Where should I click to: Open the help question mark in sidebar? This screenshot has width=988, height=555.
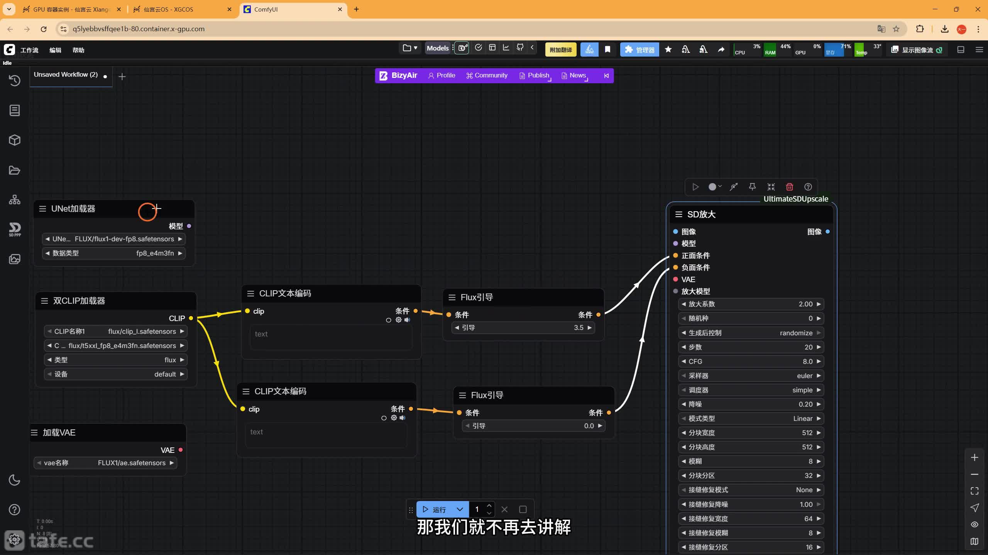tap(14, 510)
